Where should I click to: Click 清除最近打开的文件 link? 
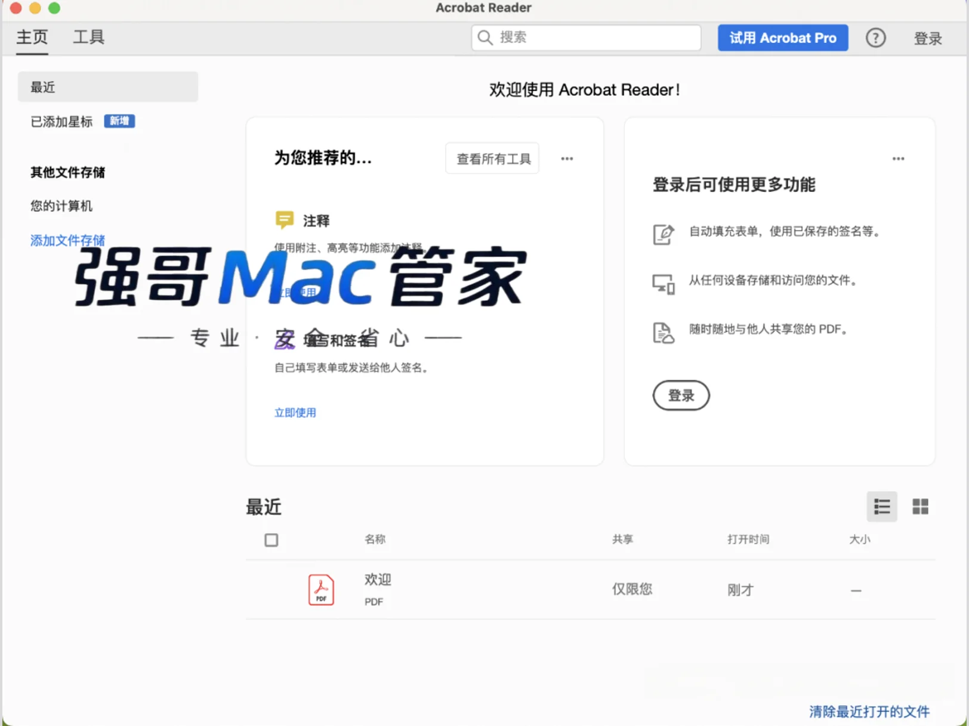pos(869,712)
